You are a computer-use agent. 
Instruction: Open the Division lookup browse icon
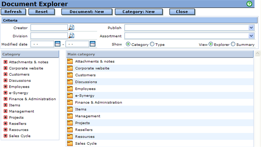click(x=72, y=36)
